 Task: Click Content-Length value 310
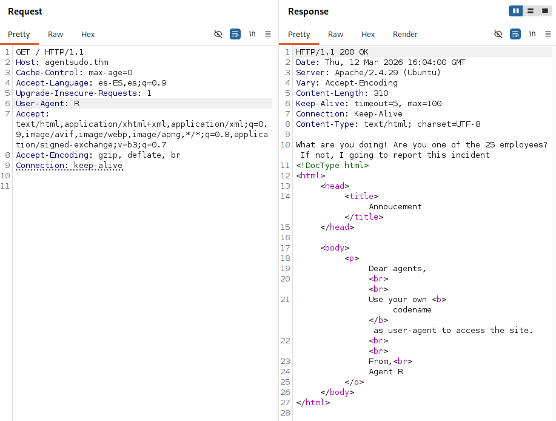[x=381, y=93]
